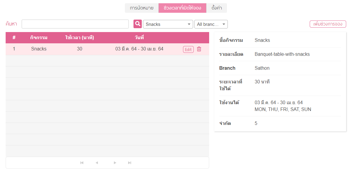This screenshot has width=353, height=173.
Task: Click the เพิ่มช่วงการจอง button
Action: [328, 24]
